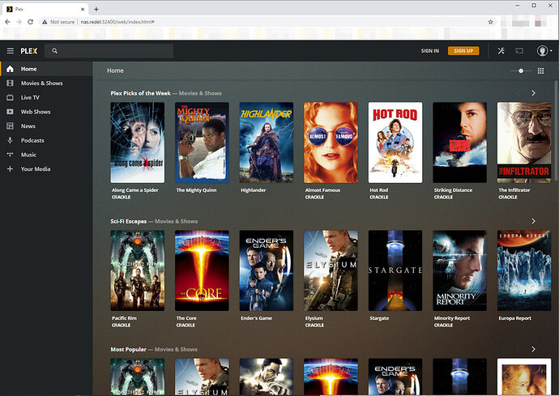Open the Striking Distance poster
The width and height of the screenshot is (559, 396).
click(459, 143)
